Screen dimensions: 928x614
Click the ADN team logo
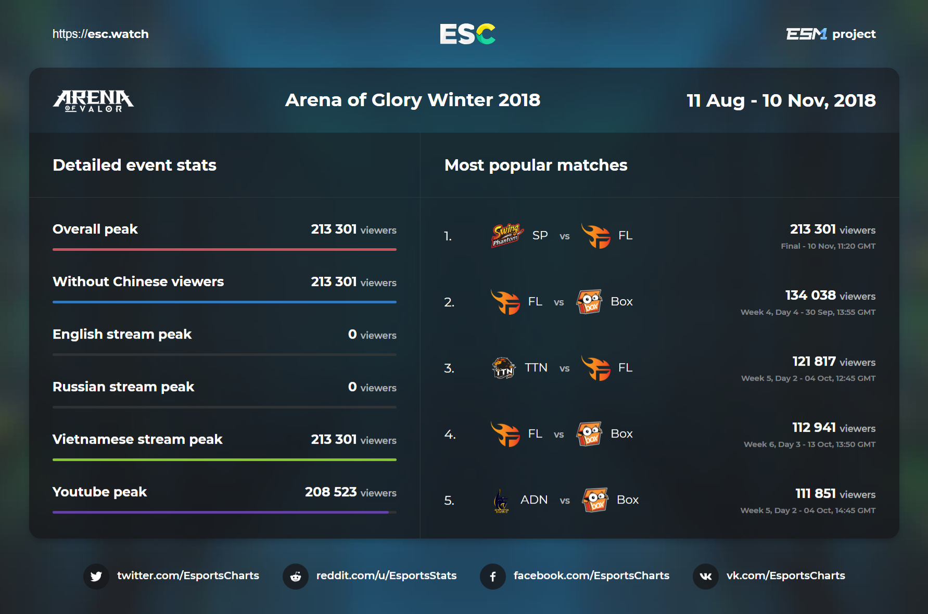[x=501, y=500]
